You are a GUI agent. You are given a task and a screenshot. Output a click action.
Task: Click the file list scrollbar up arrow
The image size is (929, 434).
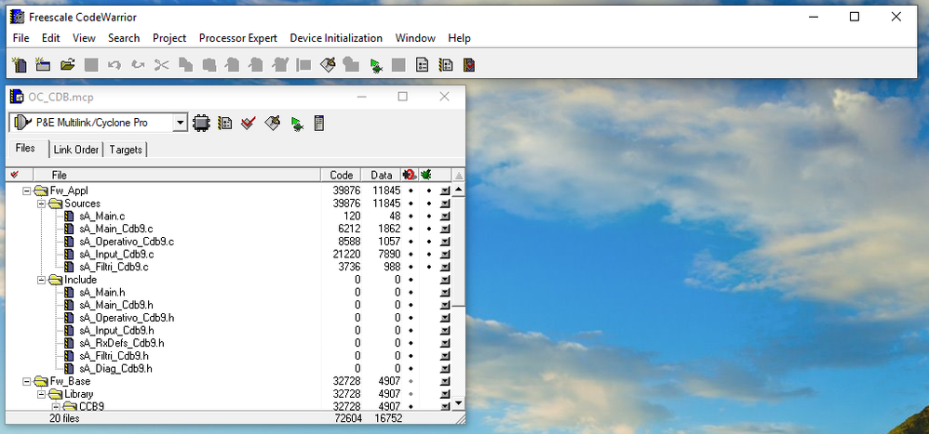pyautogui.click(x=459, y=191)
